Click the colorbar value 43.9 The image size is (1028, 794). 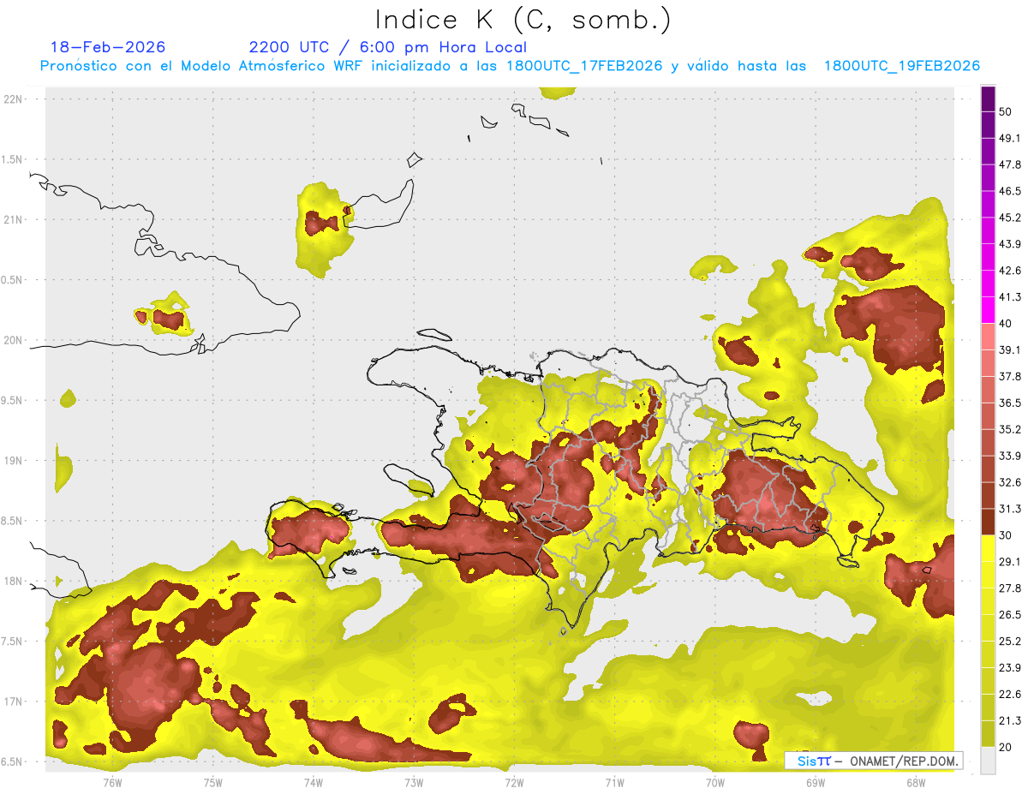click(1009, 244)
